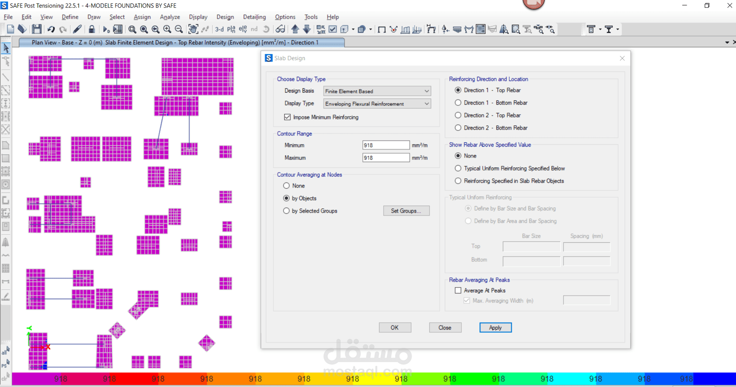Screen dimensions: 736x387
Task: Open the Detailing menu
Action: (254, 17)
